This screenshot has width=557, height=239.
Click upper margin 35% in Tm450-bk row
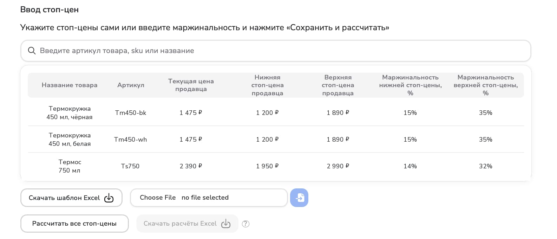point(486,113)
